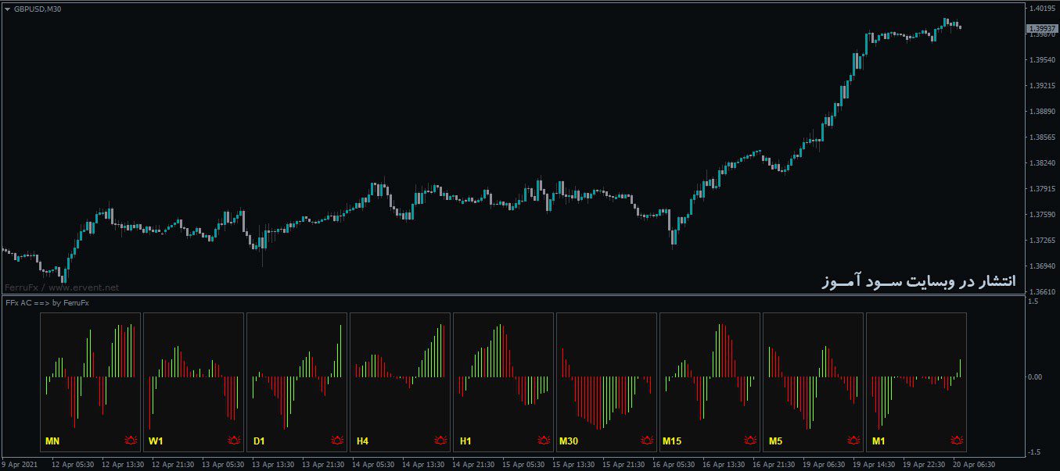Click the red alert icon in the M15 panel
This screenshot has width=1060, height=471.
coord(750,441)
